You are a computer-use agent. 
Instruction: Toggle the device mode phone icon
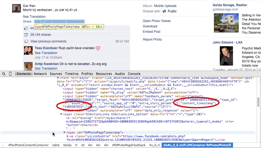pyautogui.click(x=10, y=74)
